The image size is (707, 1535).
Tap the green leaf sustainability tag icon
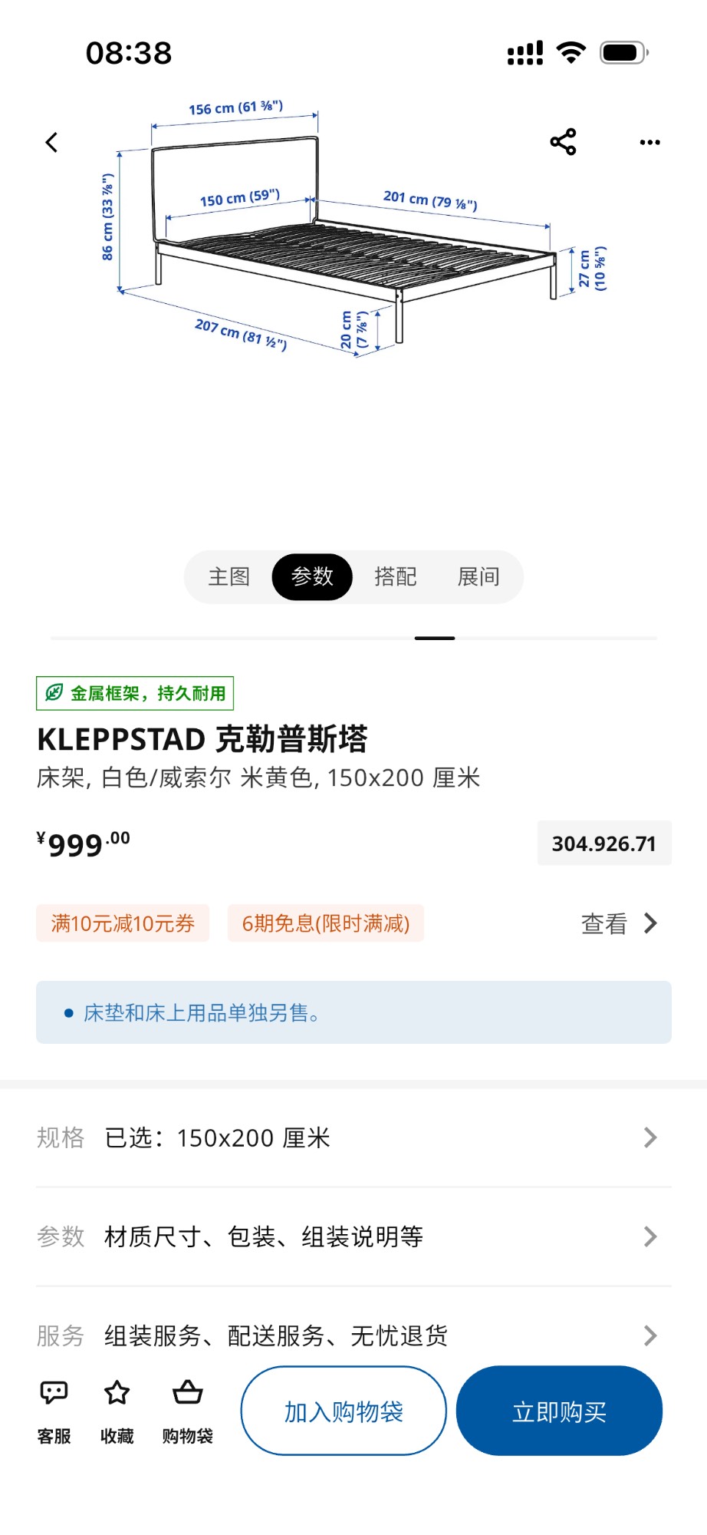pyautogui.click(x=54, y=693)
